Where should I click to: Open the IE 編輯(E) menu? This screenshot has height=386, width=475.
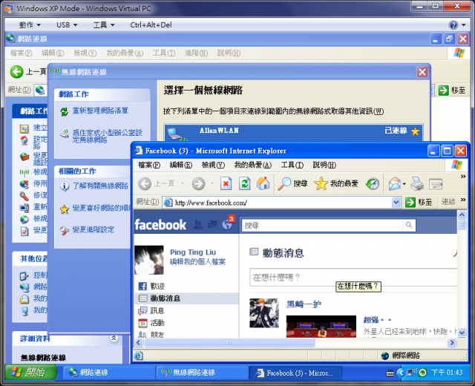pos(181,165)
